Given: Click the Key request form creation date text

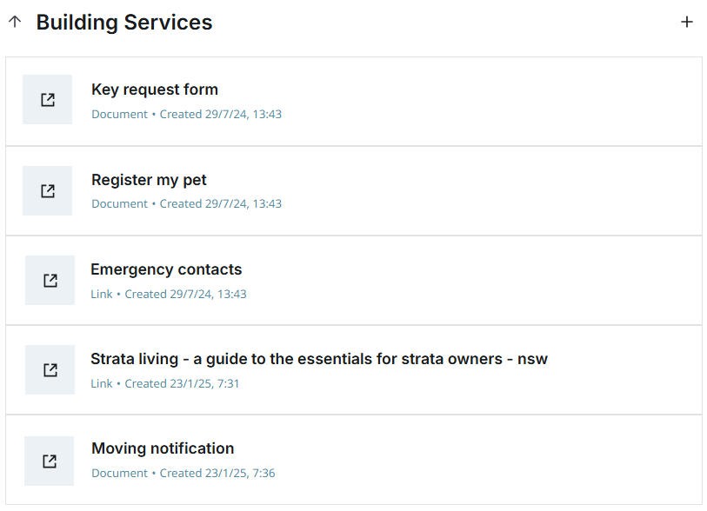Looking at the screenshot, I should (221, 114).
